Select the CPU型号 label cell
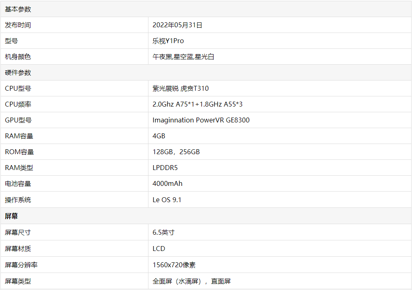 point(74,88)
